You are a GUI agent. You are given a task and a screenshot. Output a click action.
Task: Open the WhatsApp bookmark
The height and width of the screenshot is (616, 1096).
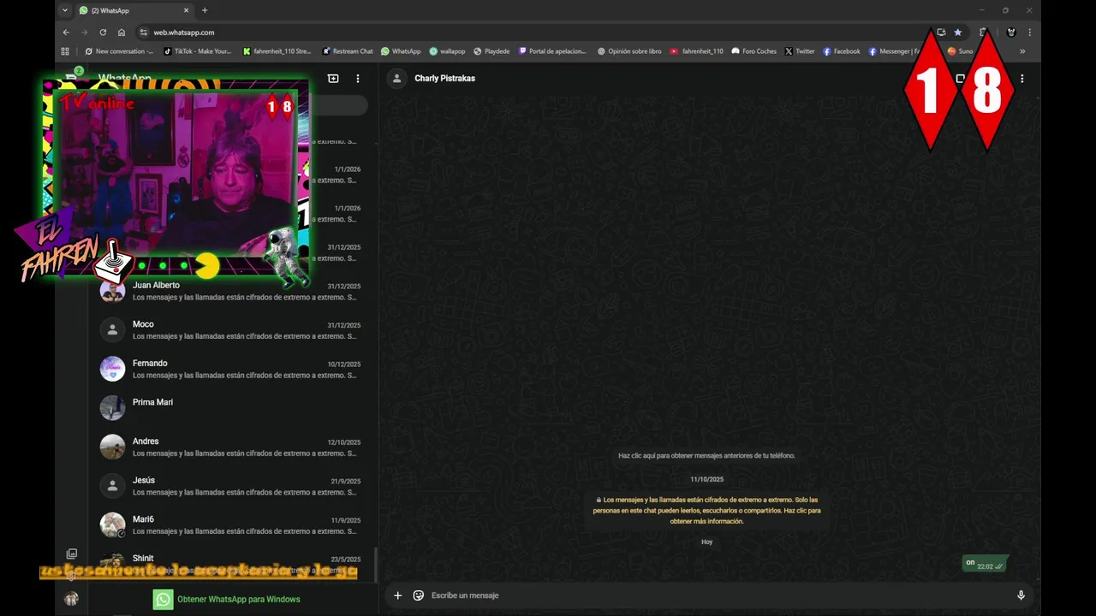coord(401,51)
